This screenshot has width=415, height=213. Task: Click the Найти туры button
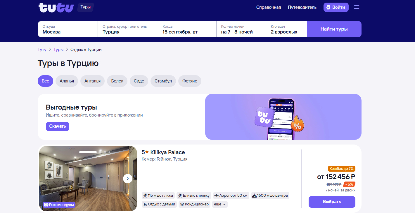(x=334, y=29)
